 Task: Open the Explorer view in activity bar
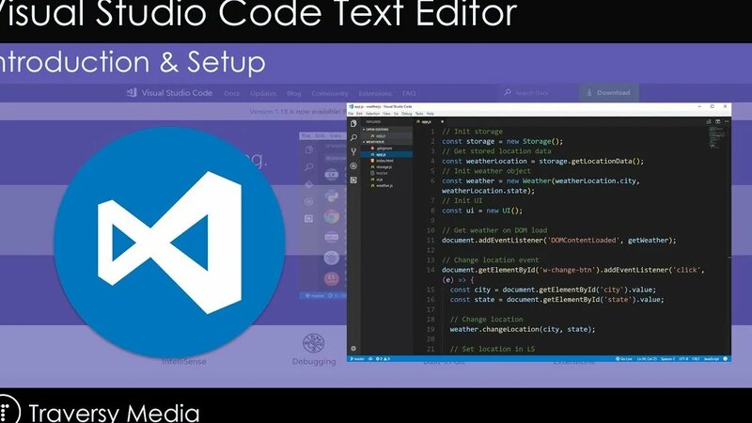(x=353, y=123)
